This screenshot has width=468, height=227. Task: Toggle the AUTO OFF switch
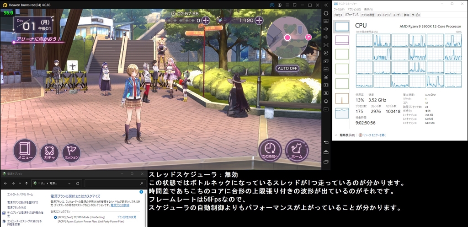click(287, 68)
